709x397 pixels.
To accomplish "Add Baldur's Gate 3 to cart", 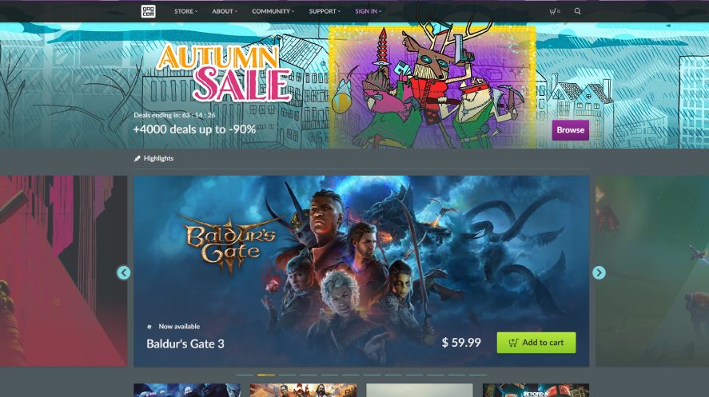I will click(x=536, y=343).
